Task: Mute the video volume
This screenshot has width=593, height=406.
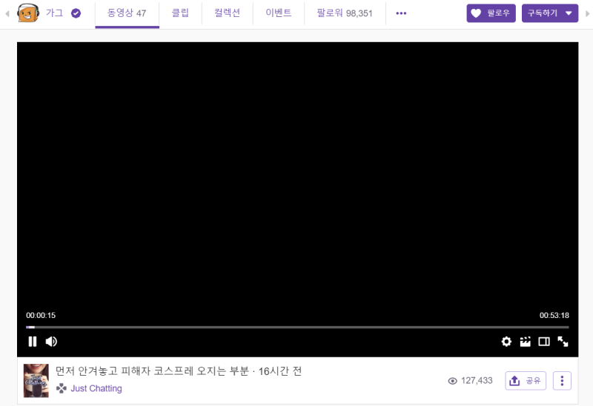Action: point(51,342)
